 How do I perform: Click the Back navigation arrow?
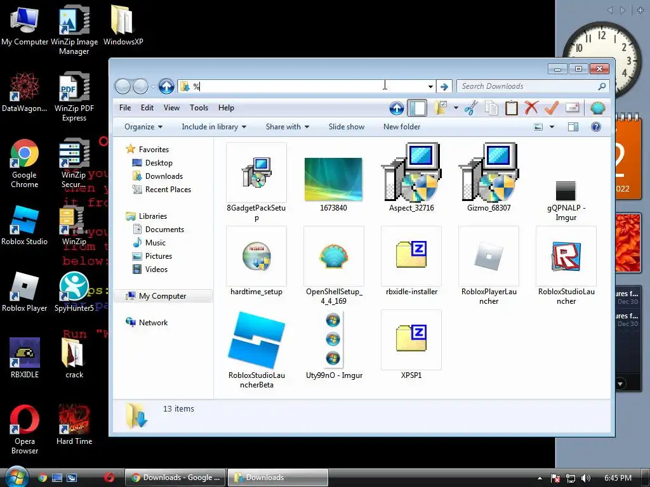[123, 86]
